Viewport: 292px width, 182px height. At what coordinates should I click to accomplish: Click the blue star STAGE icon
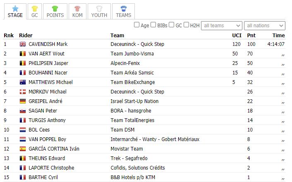(x=15, y=8)
